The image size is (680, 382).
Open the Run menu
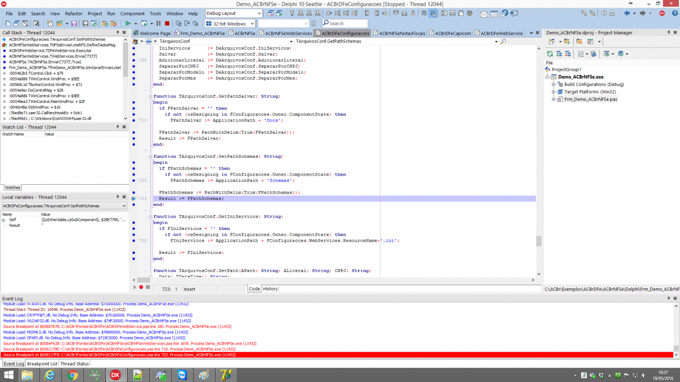(x=111, y=13)
